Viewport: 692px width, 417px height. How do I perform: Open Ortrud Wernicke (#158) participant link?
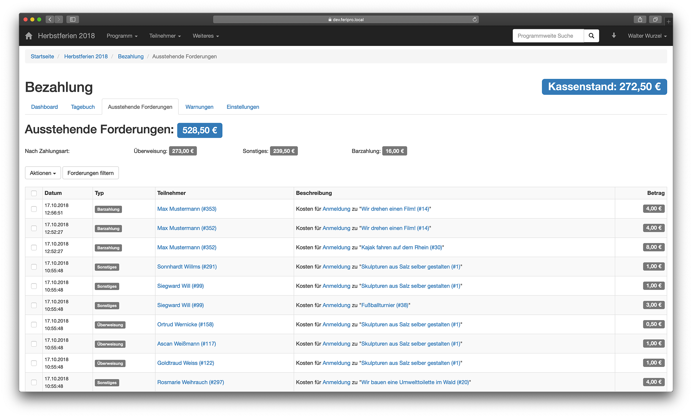click(185, 325)
